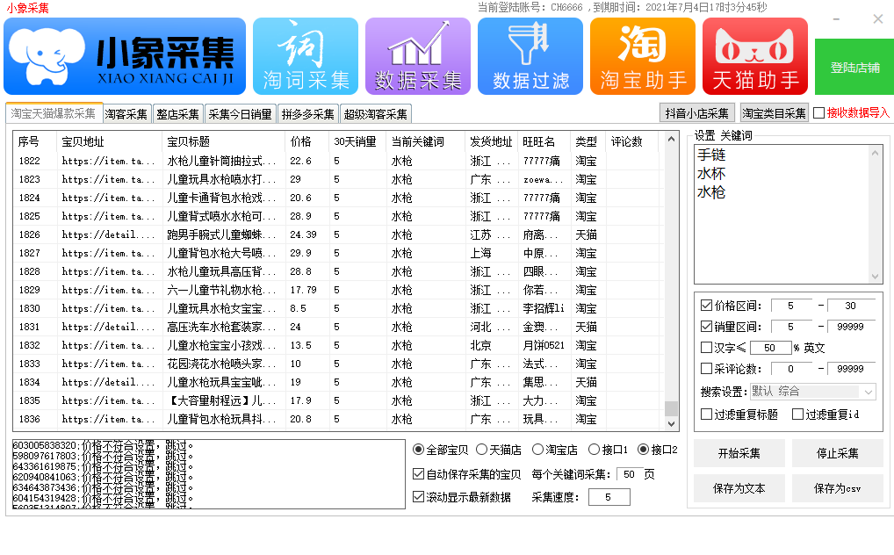Click the log output text area
Screen dimensions: 894x555
coord(209,474)
